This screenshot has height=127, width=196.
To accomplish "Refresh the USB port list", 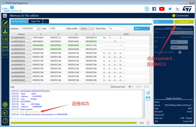I will pos(190,33).
